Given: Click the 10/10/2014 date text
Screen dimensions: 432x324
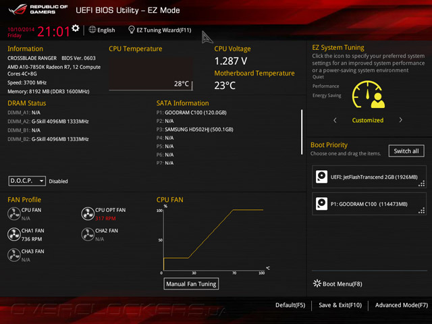Looking at the screenshot, I should [21, 29].
